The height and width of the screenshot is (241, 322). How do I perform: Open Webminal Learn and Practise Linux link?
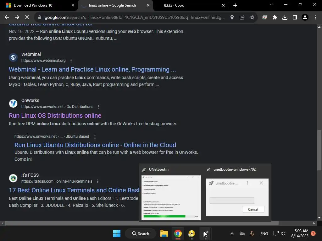92,69
